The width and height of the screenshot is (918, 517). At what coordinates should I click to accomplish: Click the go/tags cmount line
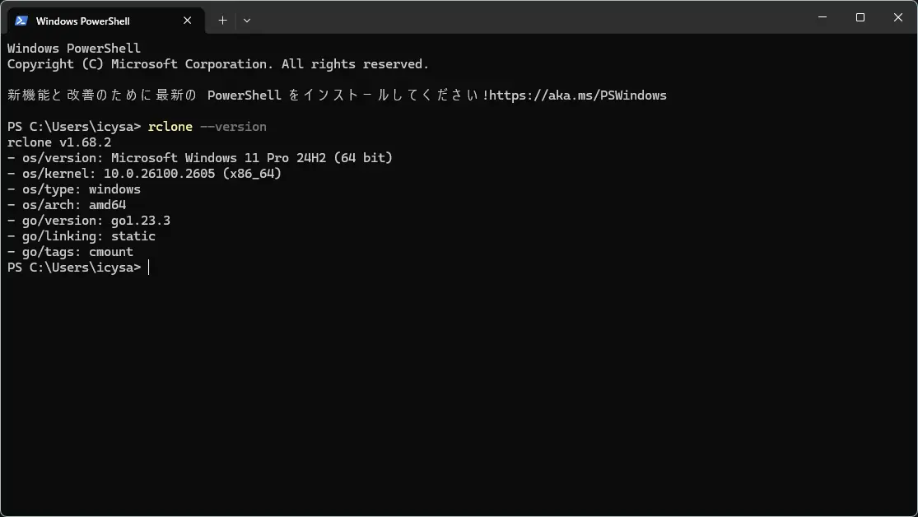pyautogui.click(x=70, y=252)
